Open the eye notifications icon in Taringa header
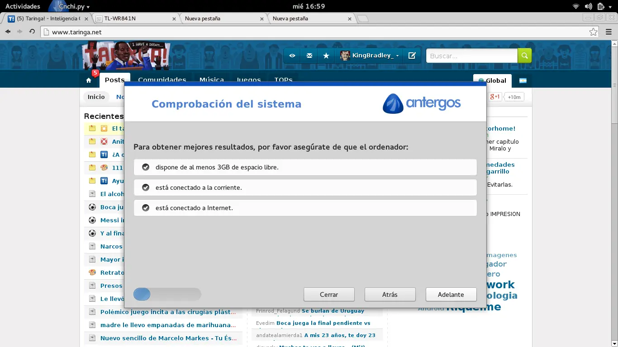 pyautogui.click(x=292, y=56)
